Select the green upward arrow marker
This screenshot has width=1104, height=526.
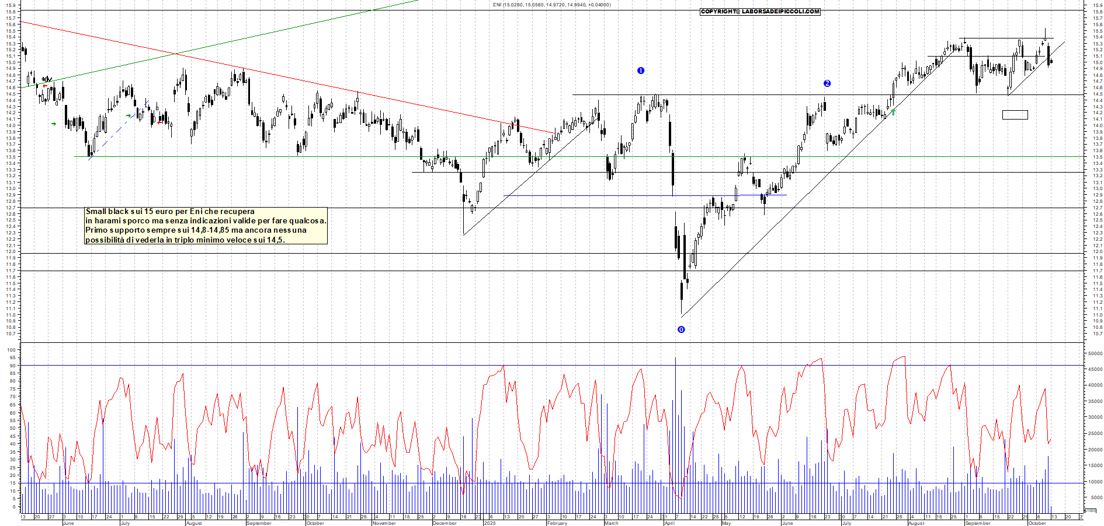click(893, 112)
